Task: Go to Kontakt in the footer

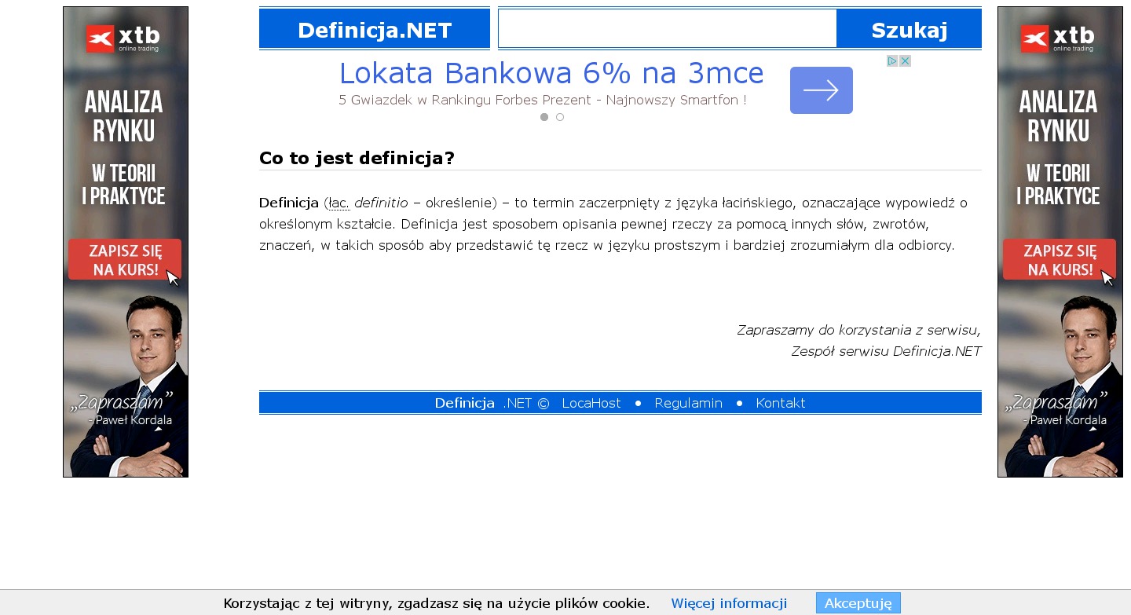Action: [x=780, y=403]
